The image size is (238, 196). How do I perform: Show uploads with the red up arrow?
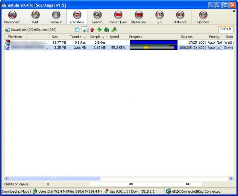tap(92, 30)
